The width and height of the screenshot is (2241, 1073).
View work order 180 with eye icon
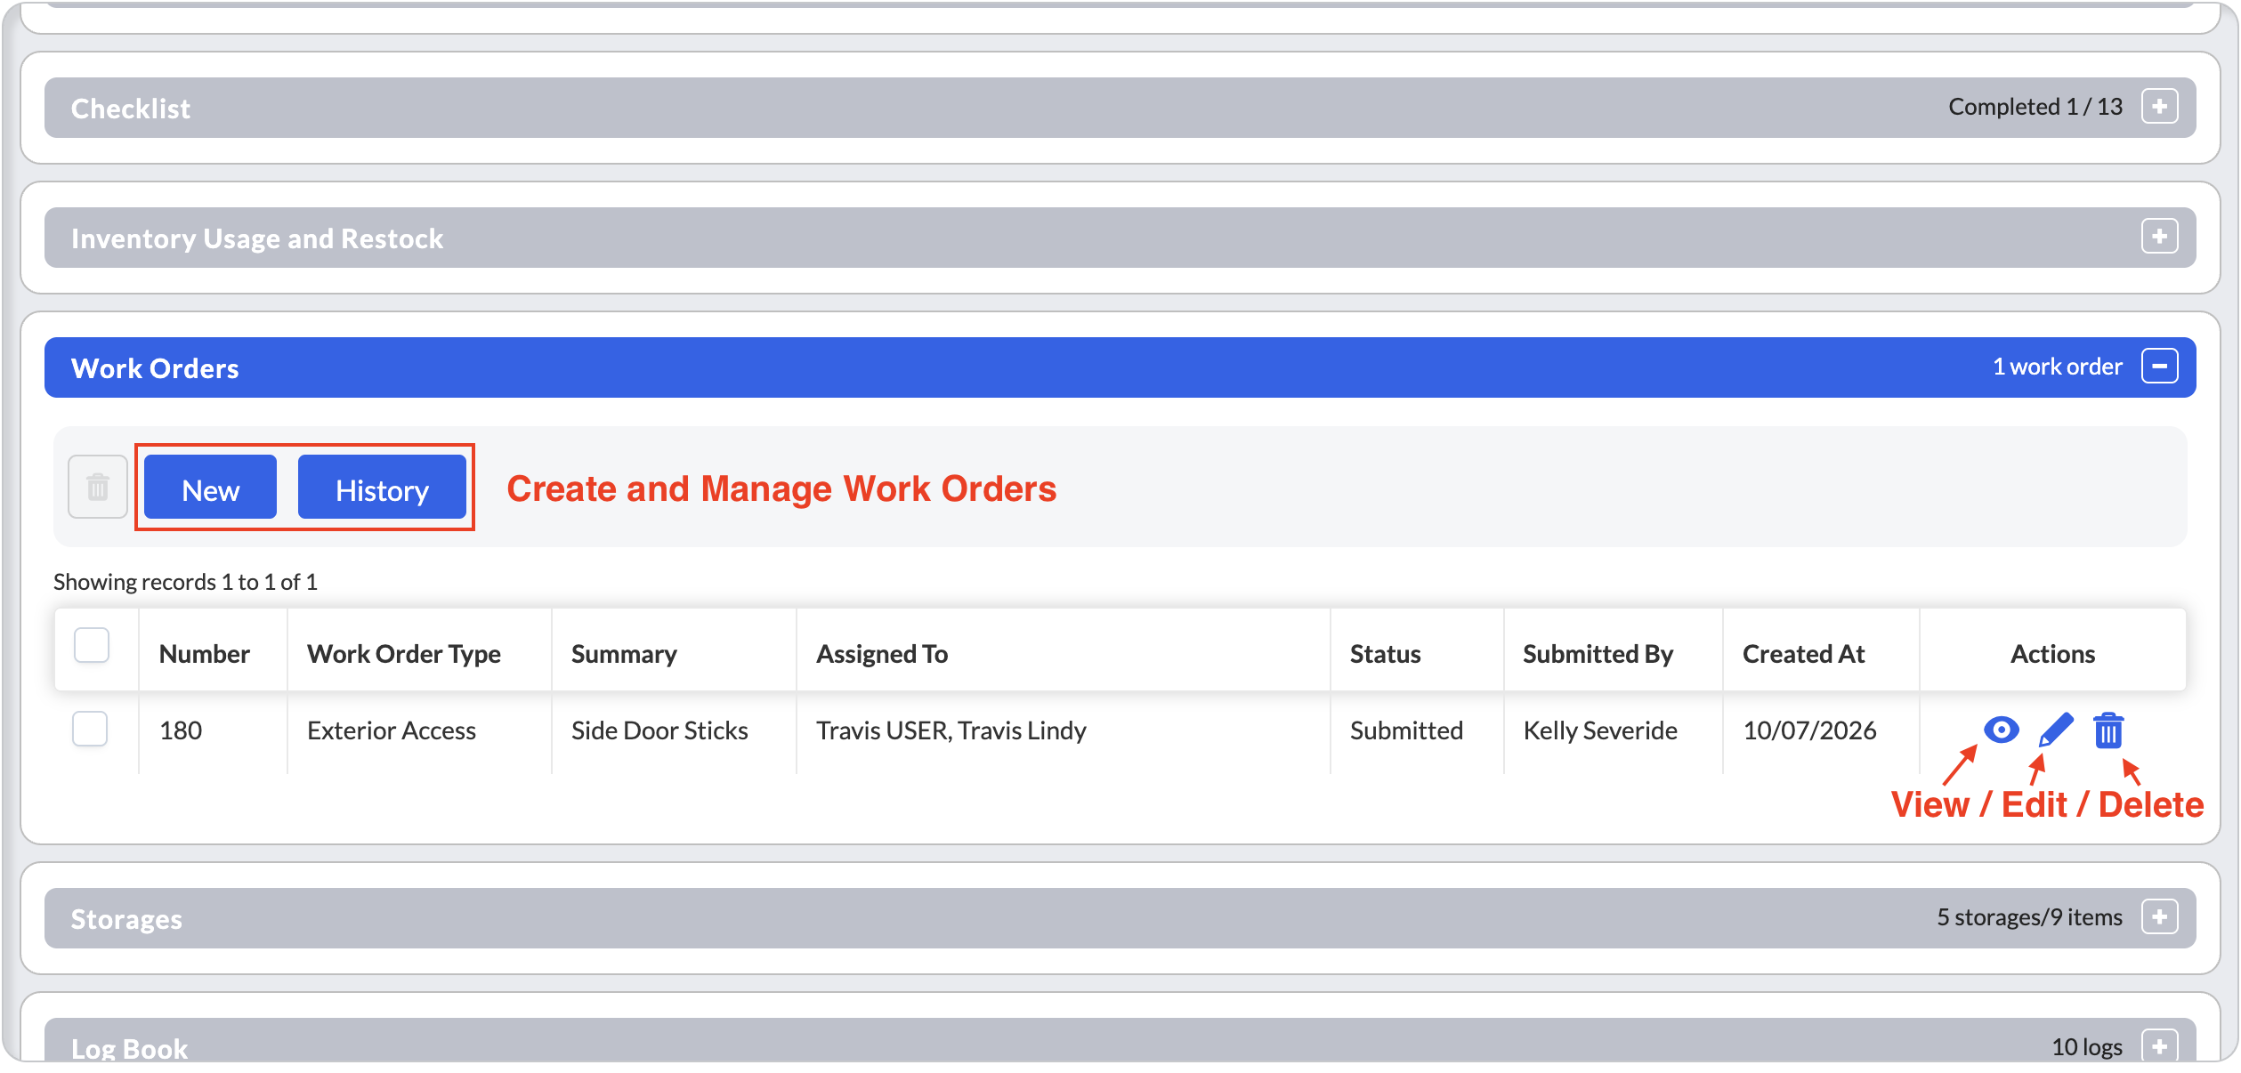[x=2001, y=730]
